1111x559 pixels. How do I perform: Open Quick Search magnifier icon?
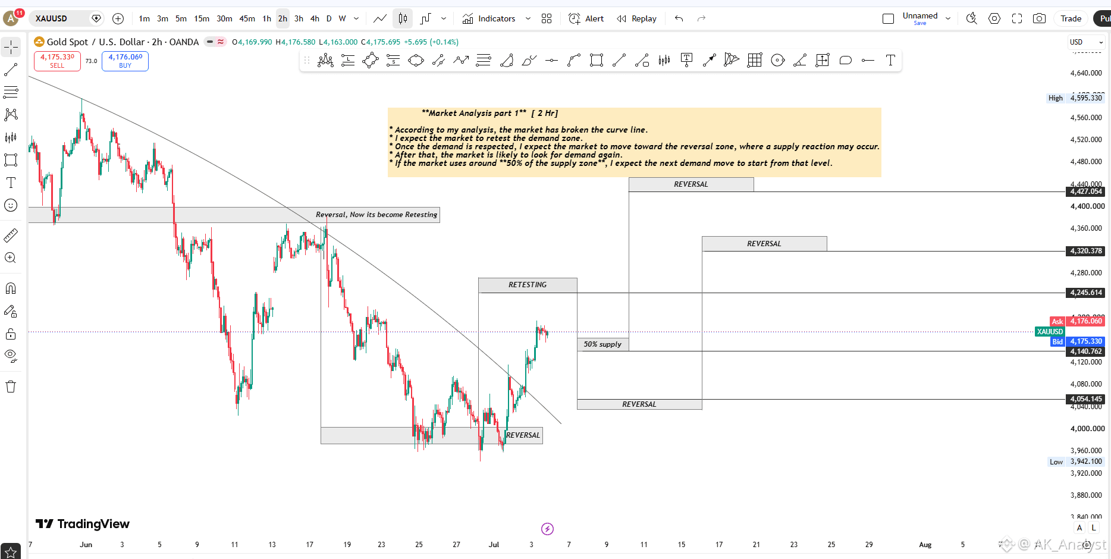pyautogui.click(x=972, y=18)
